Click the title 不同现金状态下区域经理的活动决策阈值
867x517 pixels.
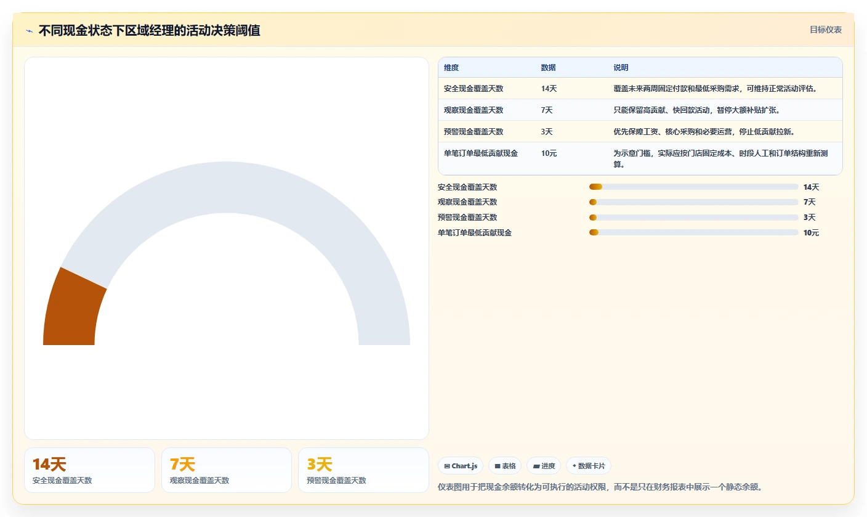tap(149, 30)
